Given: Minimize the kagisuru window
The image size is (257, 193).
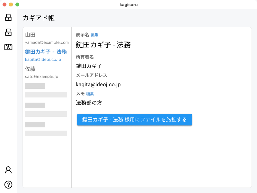Looking at the screenshot, I should point(11,5).
